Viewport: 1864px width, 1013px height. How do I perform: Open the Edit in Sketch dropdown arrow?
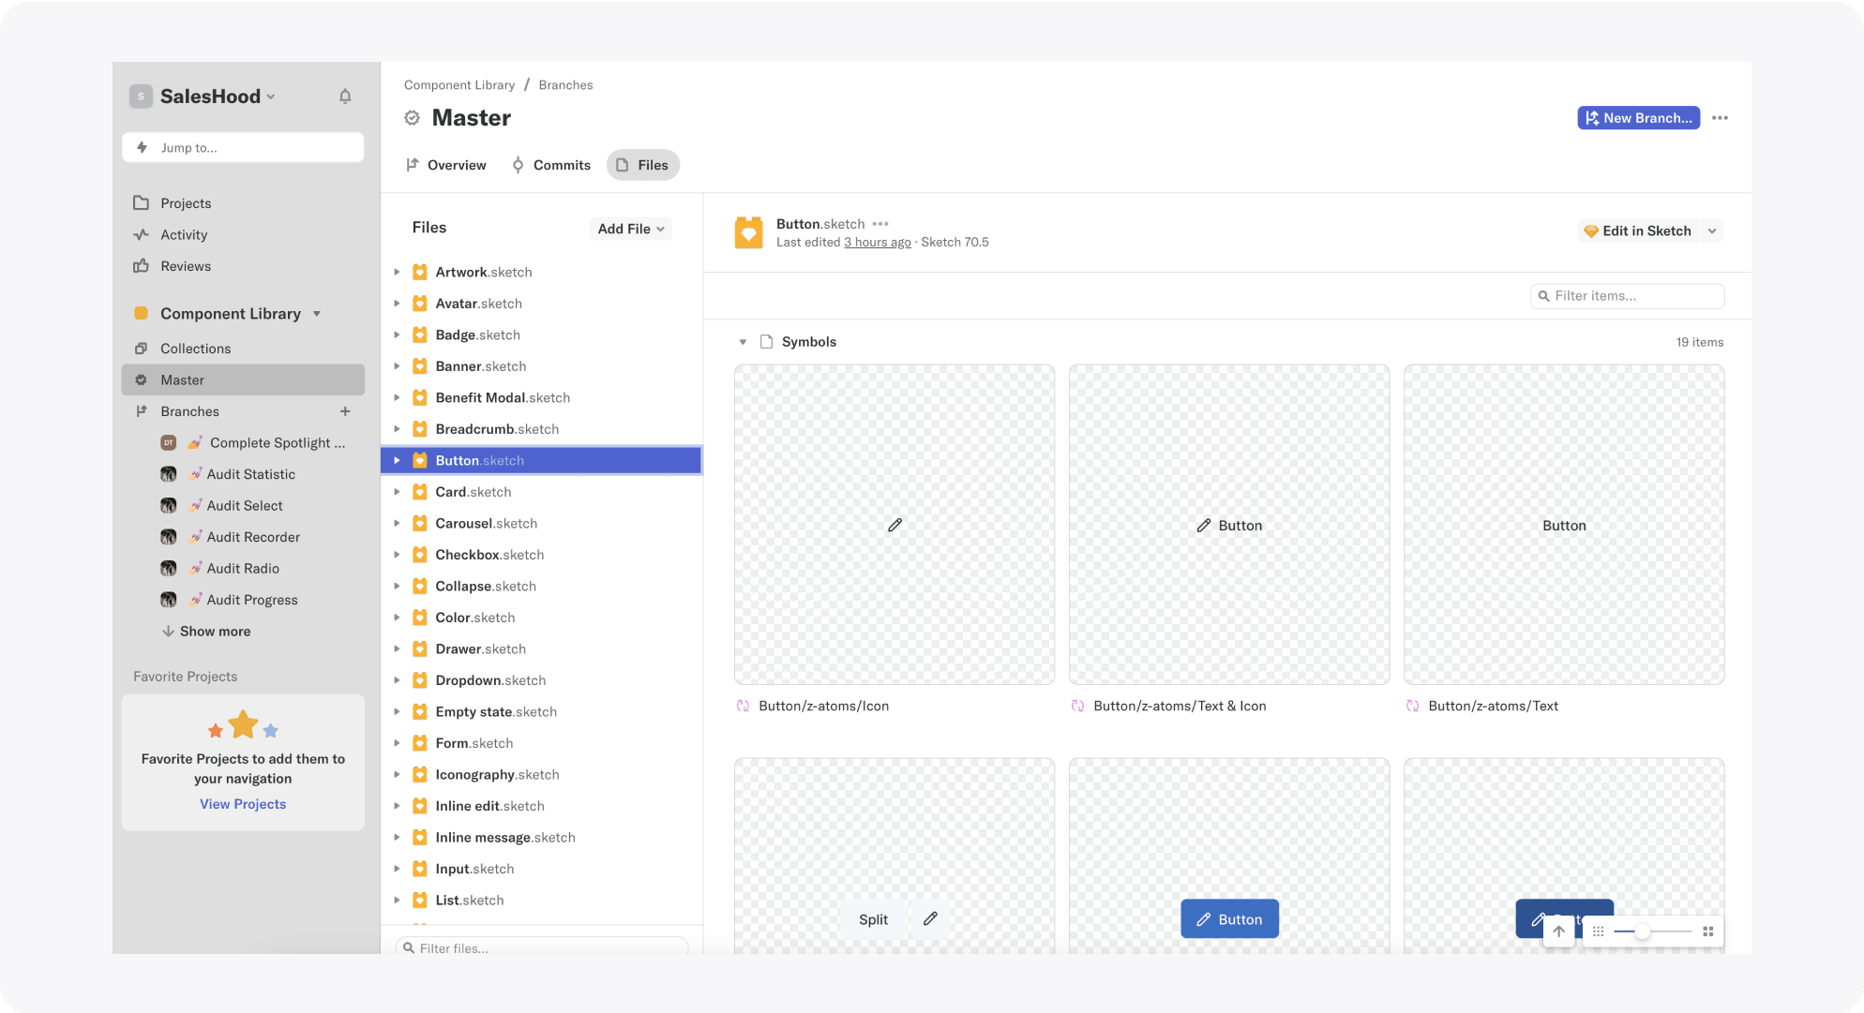click(x=1713, y=231)
